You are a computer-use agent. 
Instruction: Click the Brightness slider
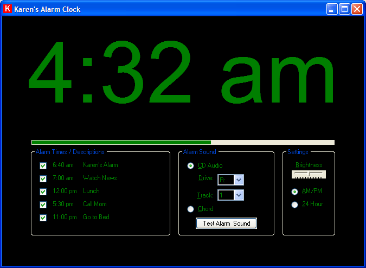pyautogui.click(x=309, y=174)
